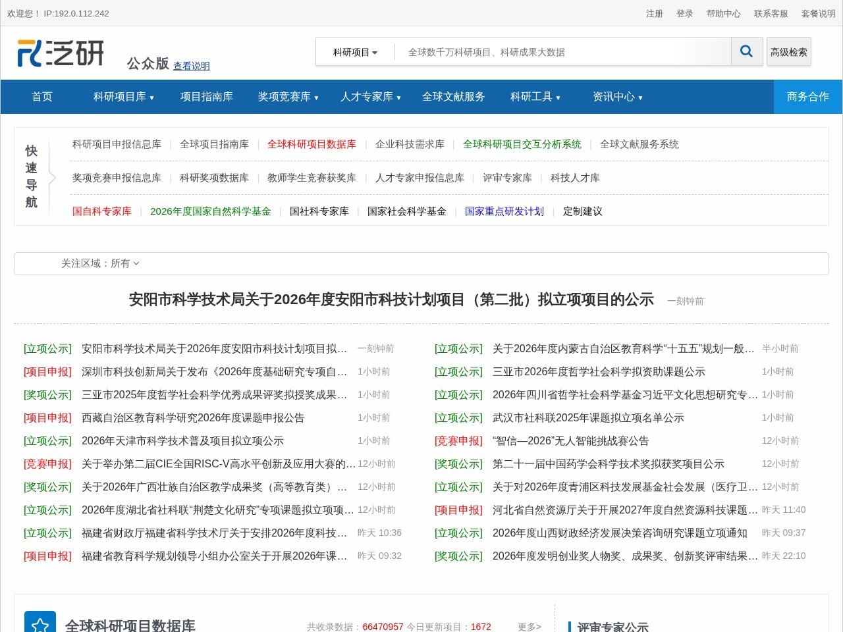Click the magnifier search icon button

point(746,51)
